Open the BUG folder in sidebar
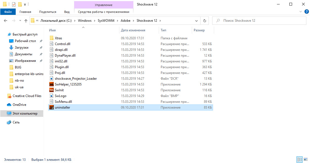 tap(15, 67)
